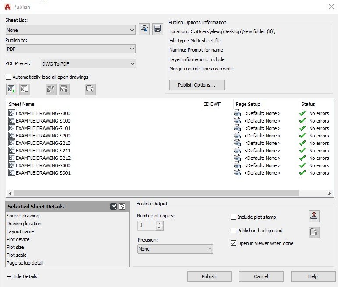Open the Sheet List dropdown
This screenshot has height=287, width=338.
click(x=71, y=30)
